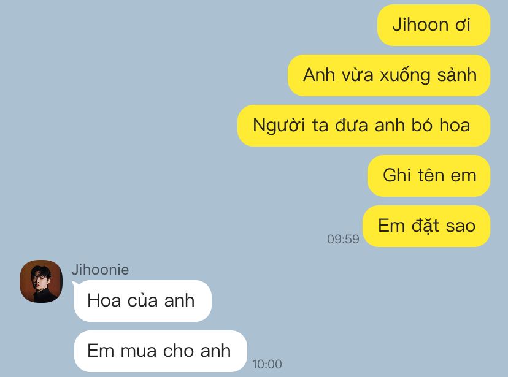508x377 pixels.
Task: Select the "Em mua cho anh" reply bubble
Action: (160, 351)
